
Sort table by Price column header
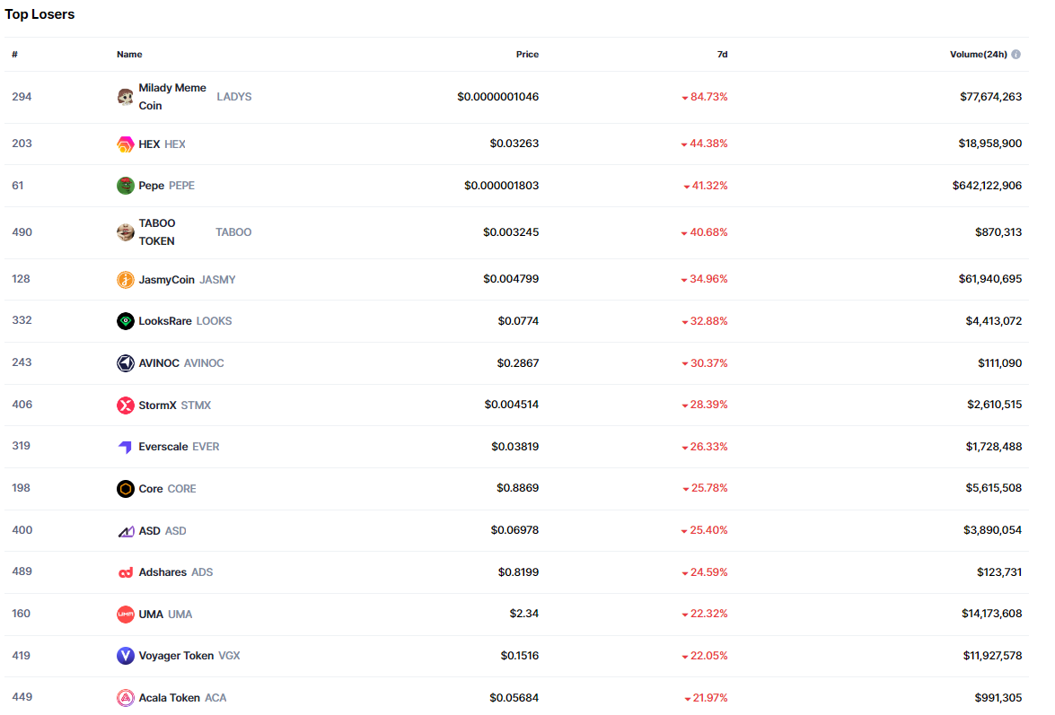click(x=527, y=55)
